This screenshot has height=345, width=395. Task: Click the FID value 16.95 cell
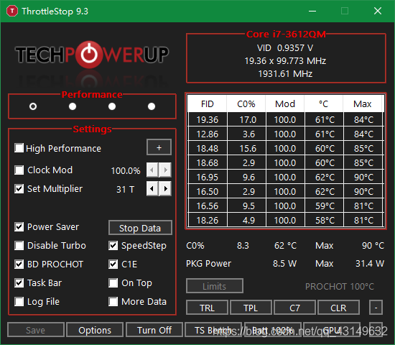[208, 177]
